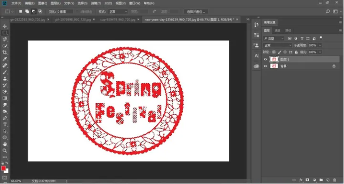The width and height of the screenshot is (344, 184).
Task: Click the fx layer style icon
Action: [301, 180]
